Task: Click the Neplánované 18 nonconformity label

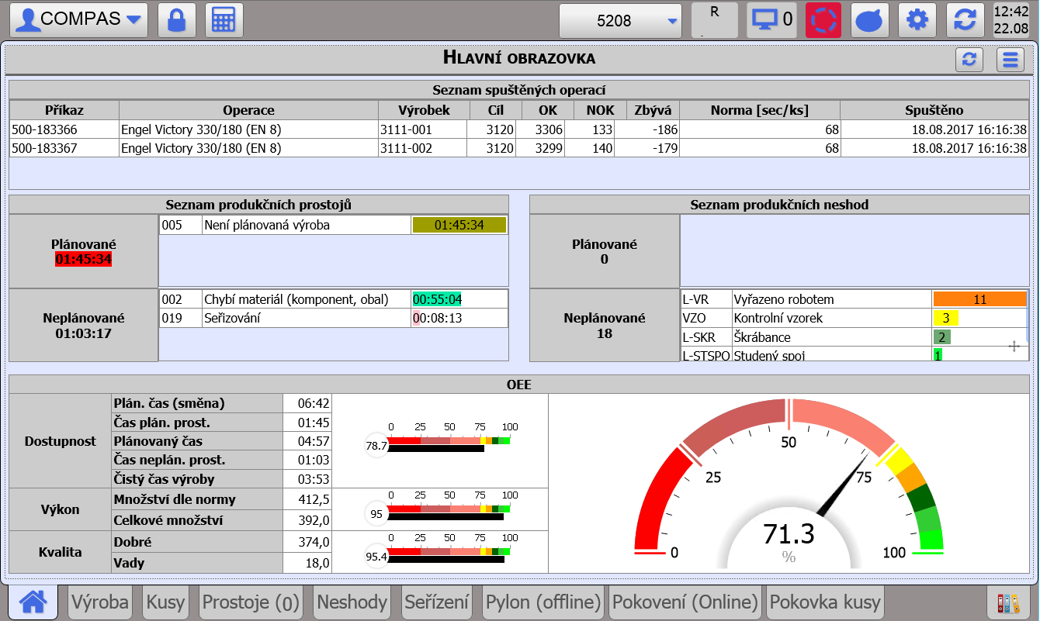Action: tap(605, 326)
